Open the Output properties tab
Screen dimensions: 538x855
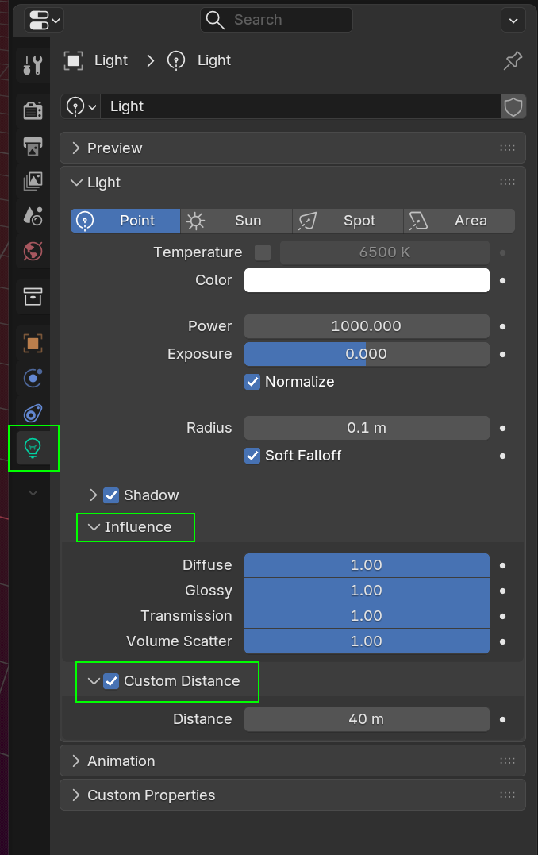33,146
